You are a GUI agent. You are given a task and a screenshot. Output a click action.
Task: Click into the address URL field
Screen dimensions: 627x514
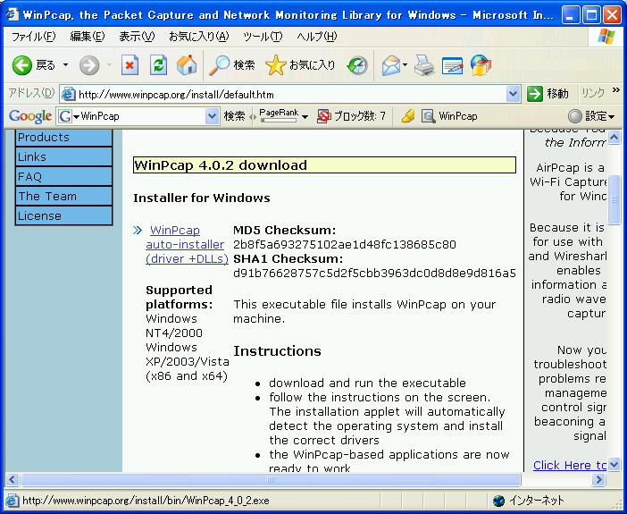coord(290,95)
